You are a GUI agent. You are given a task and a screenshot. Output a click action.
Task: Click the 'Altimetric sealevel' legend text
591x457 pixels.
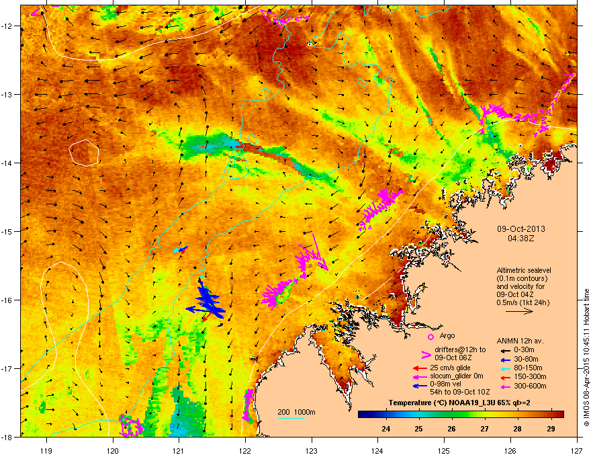click(x=524, y=270)
